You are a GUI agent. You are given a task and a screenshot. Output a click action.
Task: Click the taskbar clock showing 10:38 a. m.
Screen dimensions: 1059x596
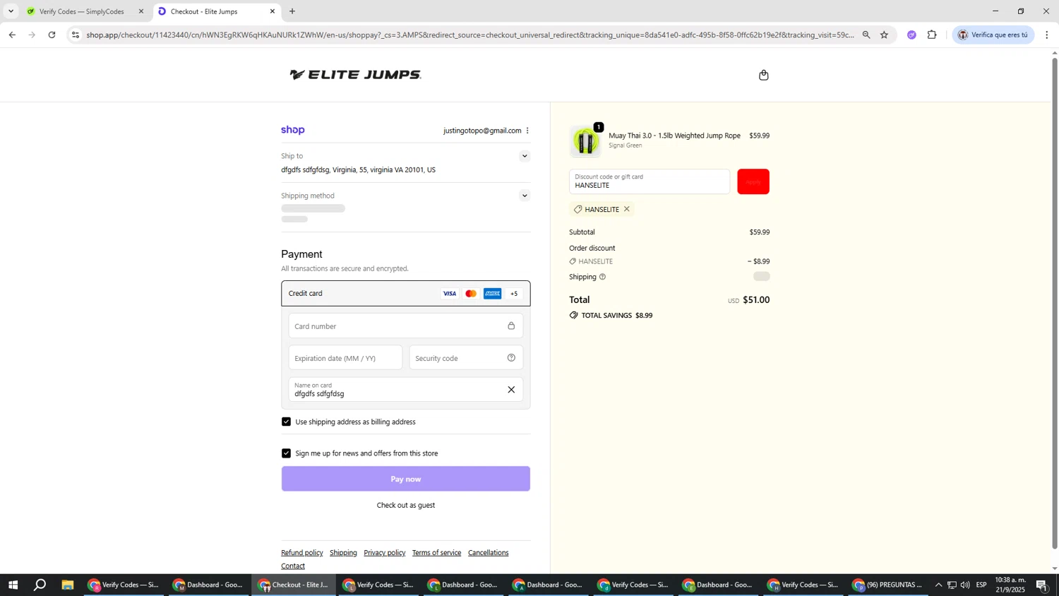1010,585
